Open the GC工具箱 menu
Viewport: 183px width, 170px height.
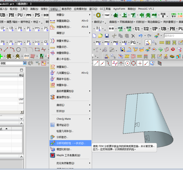[x=105, y=9]
